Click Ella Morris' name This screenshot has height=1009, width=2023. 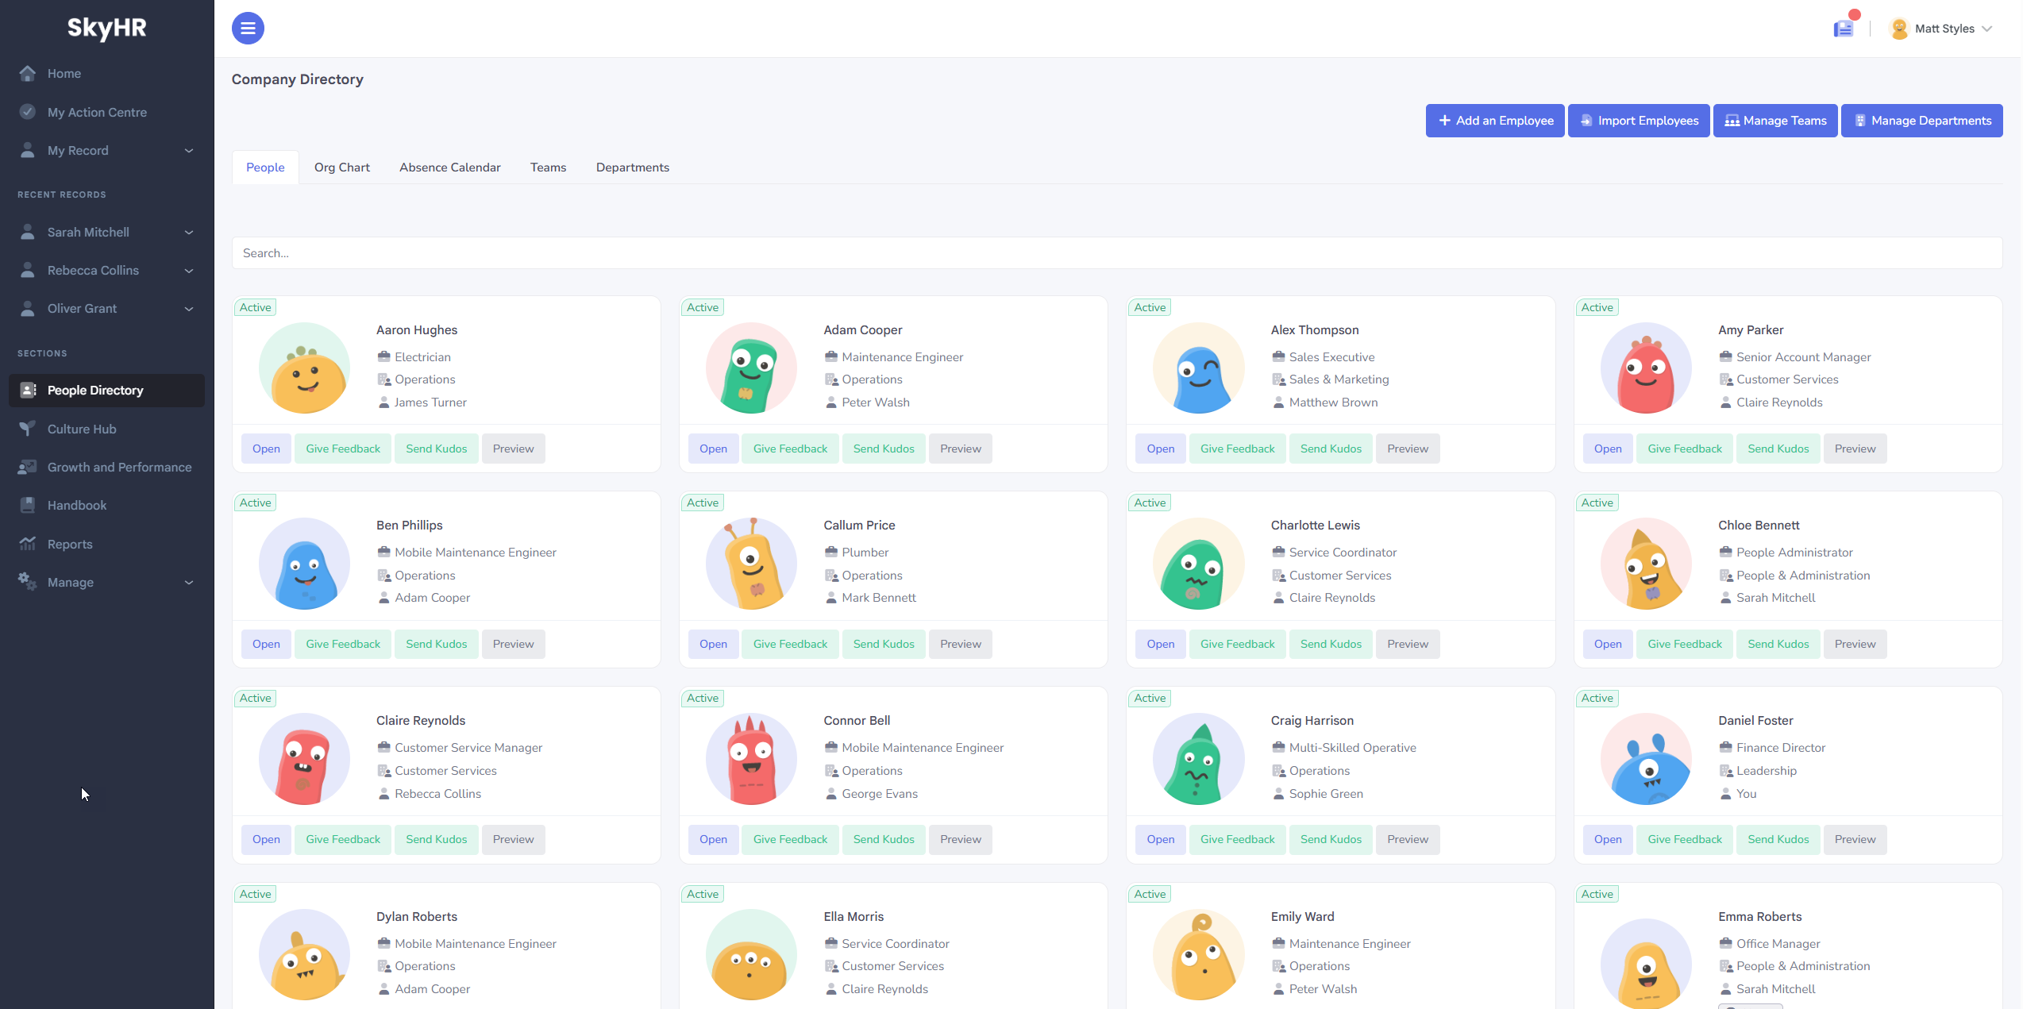pos(854,916)
